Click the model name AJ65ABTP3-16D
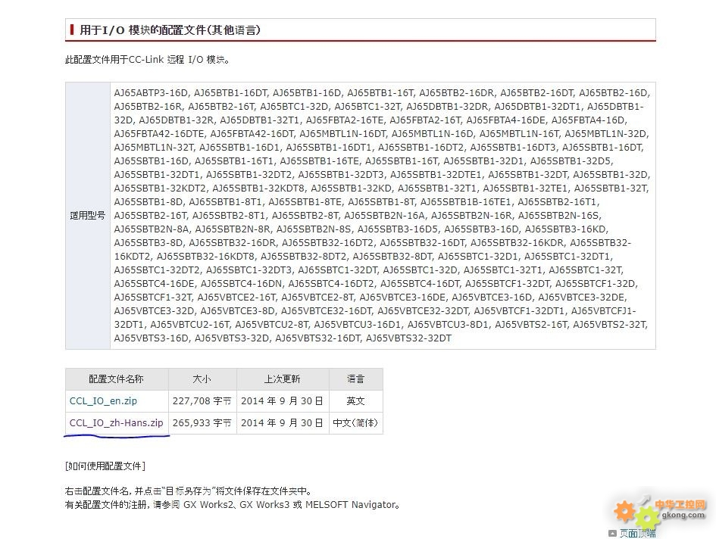This screenshot has width=716, height=539. 151,93
